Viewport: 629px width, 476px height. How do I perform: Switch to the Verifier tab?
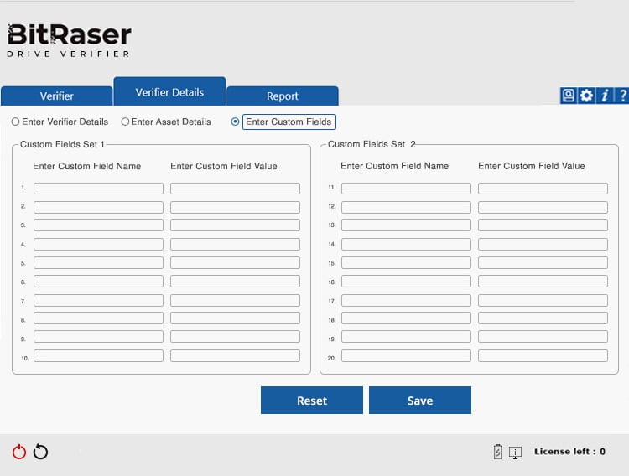tap(56, 96)
